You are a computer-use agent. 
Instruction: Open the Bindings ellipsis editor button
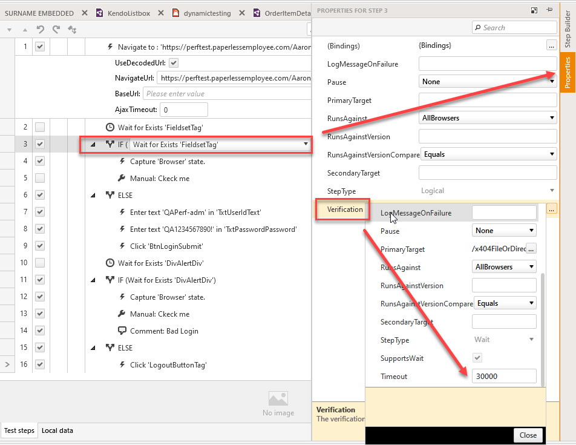pos(551,45)
